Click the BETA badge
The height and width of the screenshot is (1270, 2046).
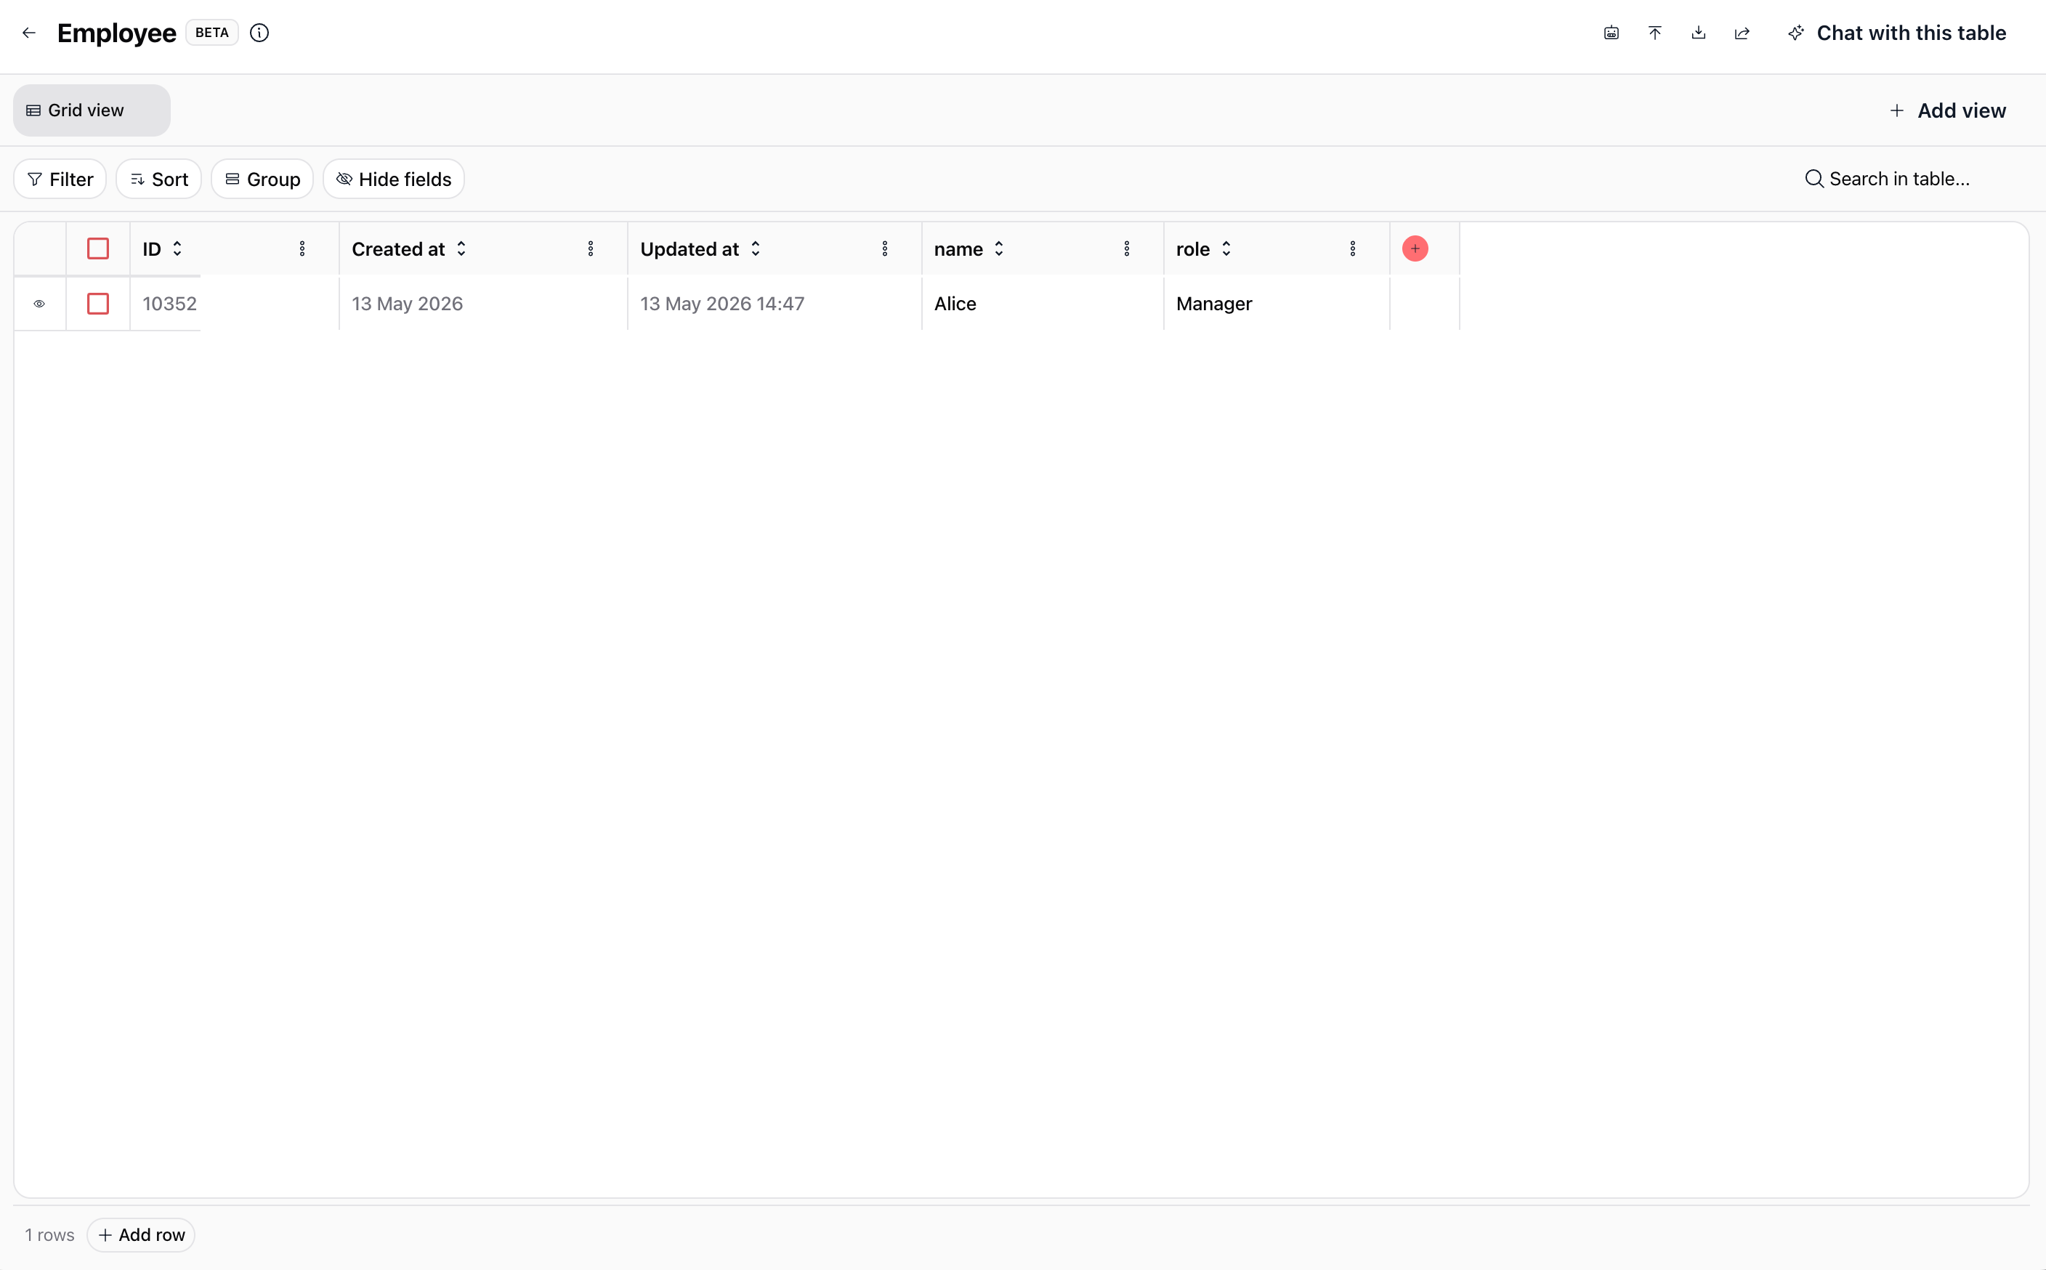211,33
